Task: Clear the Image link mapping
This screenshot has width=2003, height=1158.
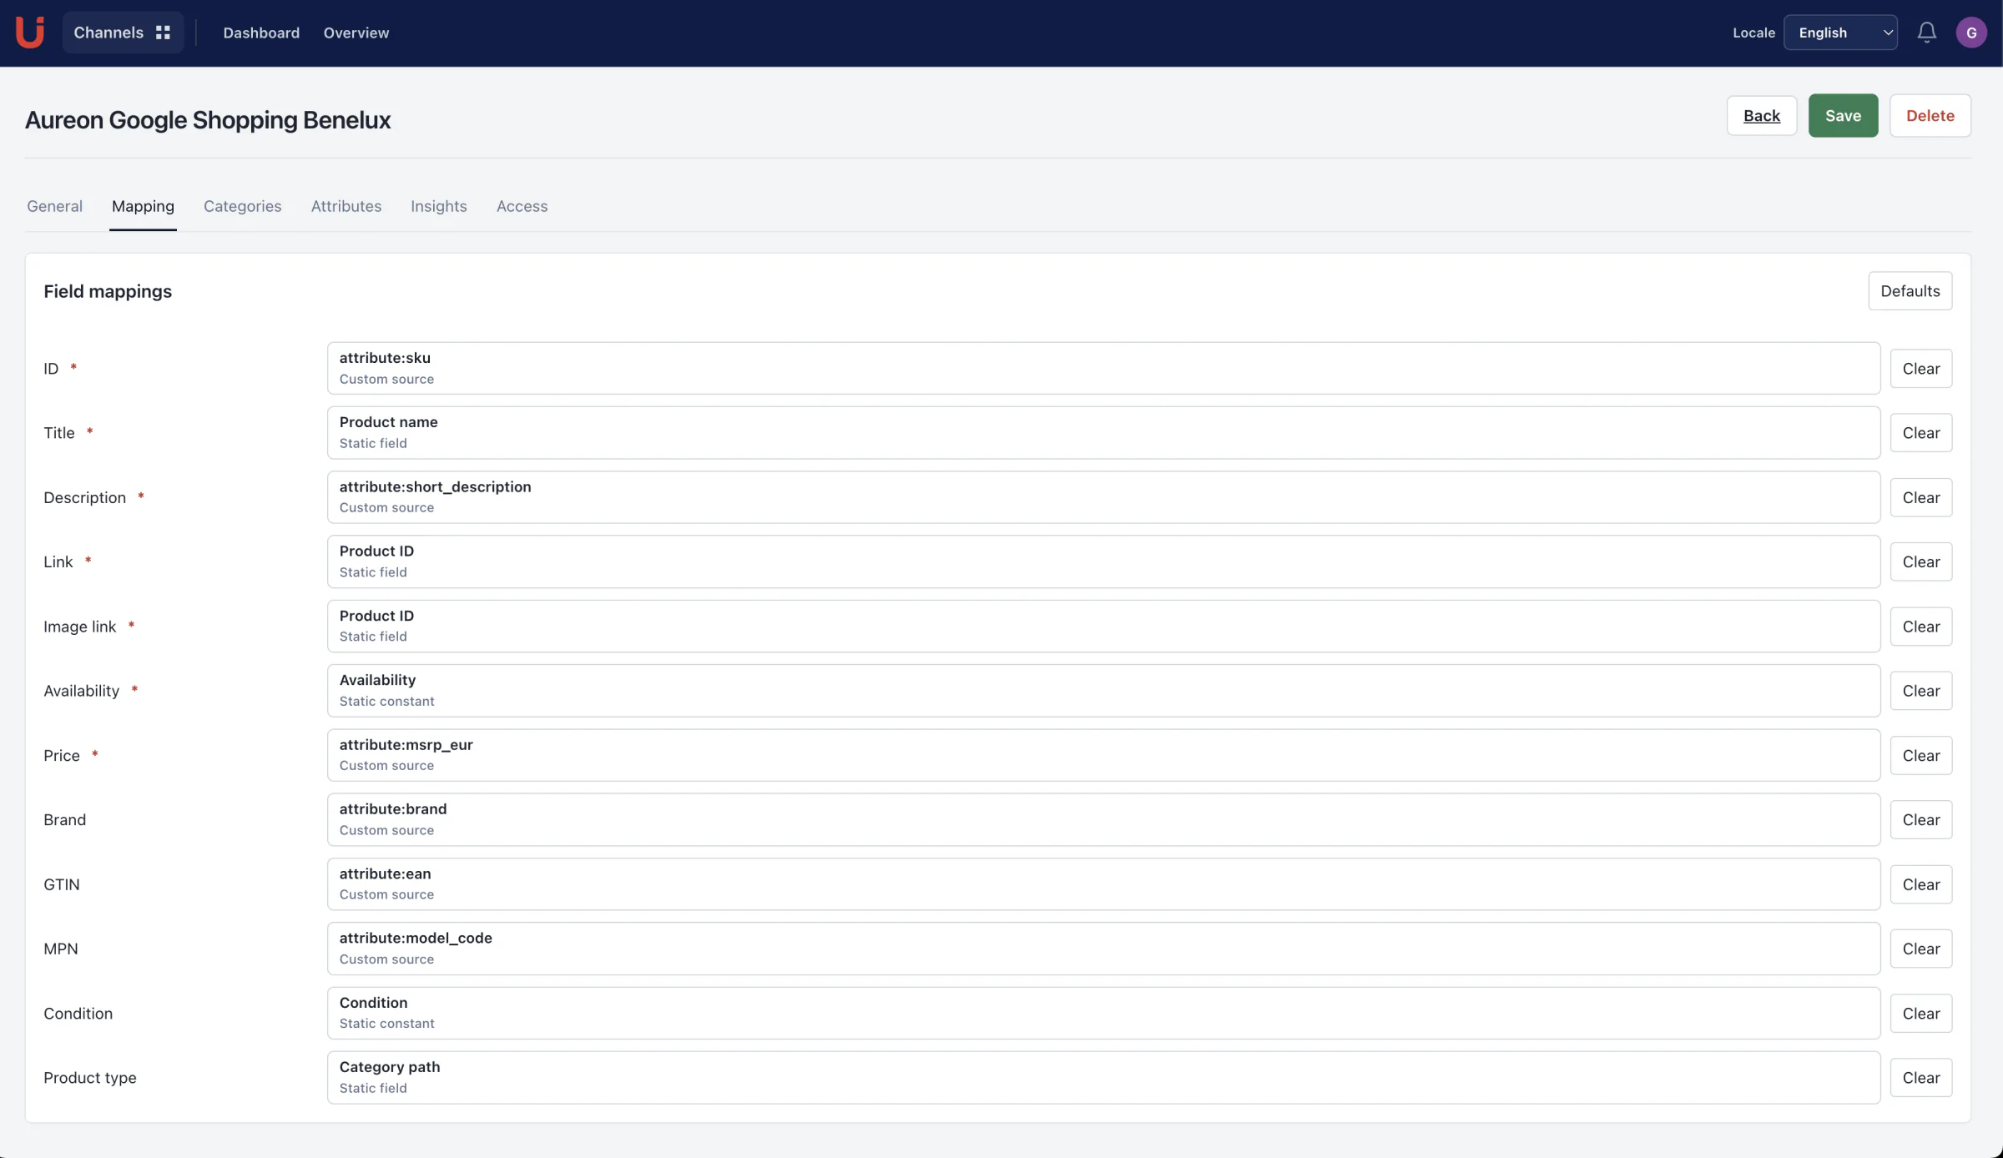Action: [x=1921, y=627]
